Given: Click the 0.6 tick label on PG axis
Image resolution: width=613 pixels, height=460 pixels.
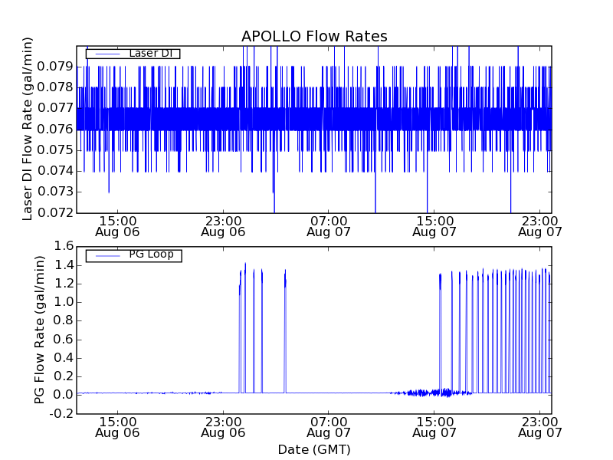Looking at the screenshot, I should pyautogui.click(x=64, y=339).
